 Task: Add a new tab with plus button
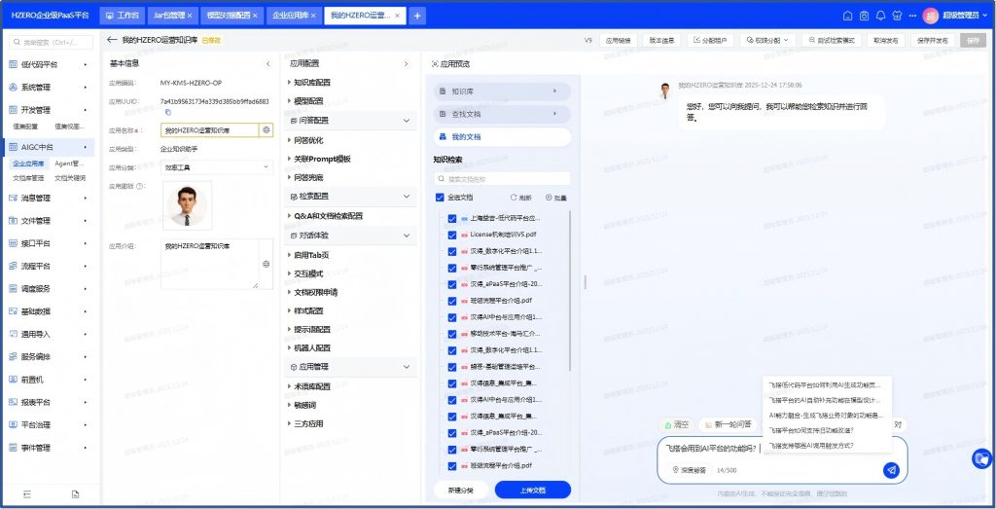[417, 16]
